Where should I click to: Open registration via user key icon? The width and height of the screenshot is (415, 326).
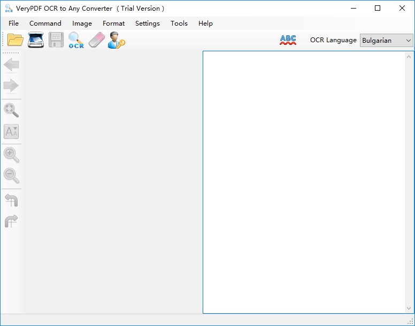[x=117, y=40]
